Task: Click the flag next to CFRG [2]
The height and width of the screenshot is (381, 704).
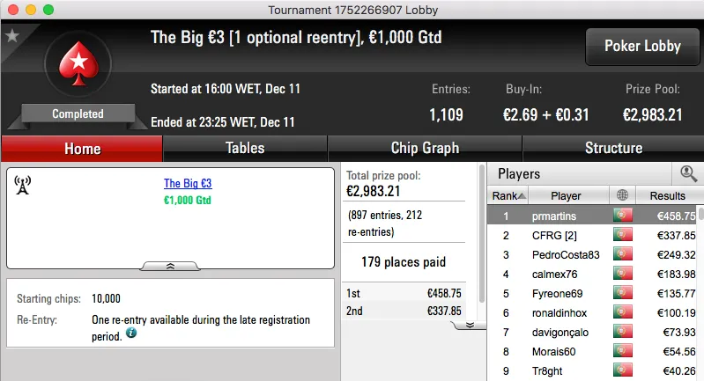Action: click(623, 235)
